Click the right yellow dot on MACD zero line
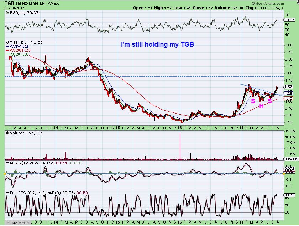 284,174
